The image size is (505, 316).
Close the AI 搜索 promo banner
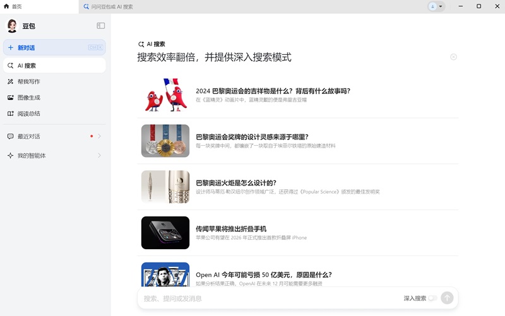[453, 57]
